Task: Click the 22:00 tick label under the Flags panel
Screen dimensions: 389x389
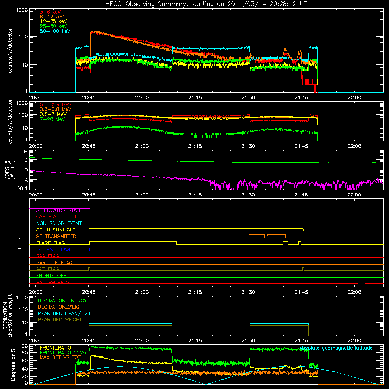Action: click(354, 292)
